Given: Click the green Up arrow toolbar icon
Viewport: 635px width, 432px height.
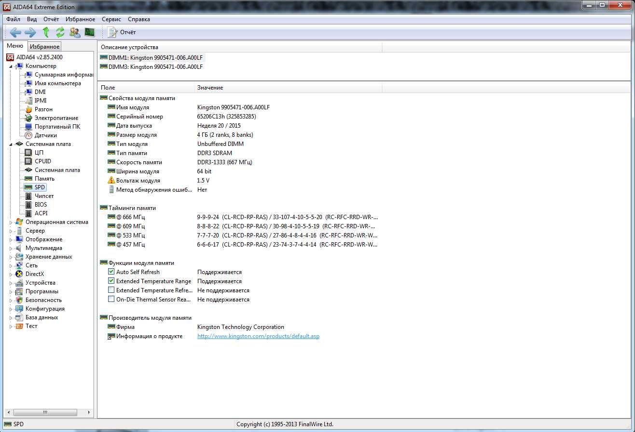Looking at the screenshot, I should point(46,32).
